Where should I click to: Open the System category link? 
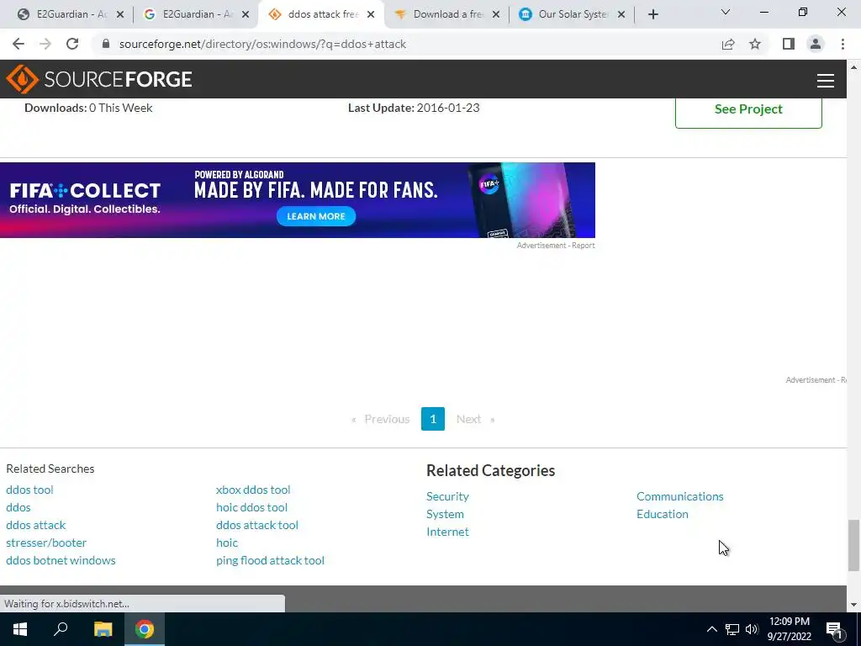coord(446,514)
